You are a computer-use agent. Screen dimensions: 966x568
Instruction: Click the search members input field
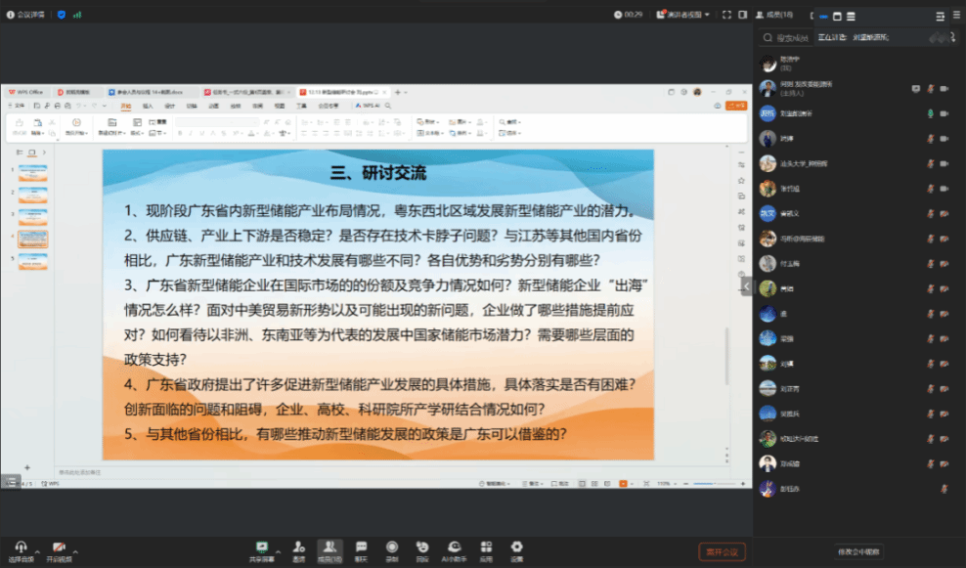point(793,38)
